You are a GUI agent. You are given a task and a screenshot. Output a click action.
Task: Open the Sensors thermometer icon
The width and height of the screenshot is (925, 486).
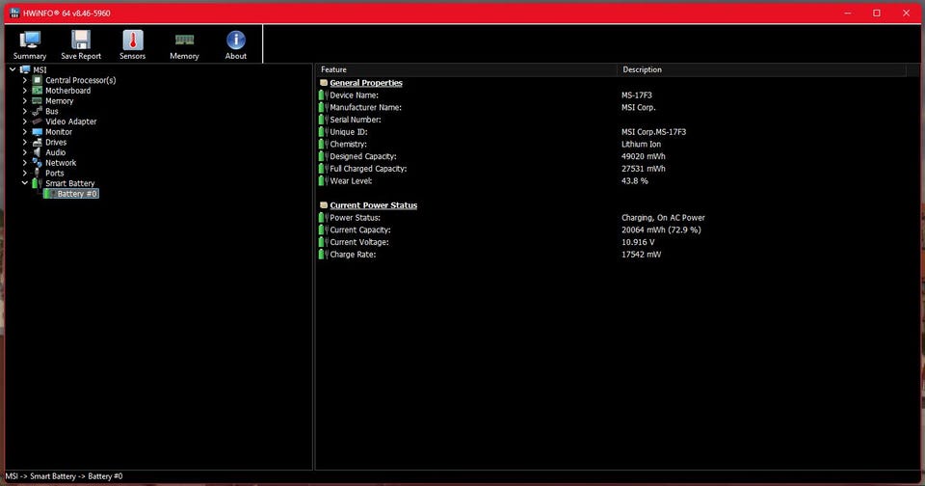(133, 40)
